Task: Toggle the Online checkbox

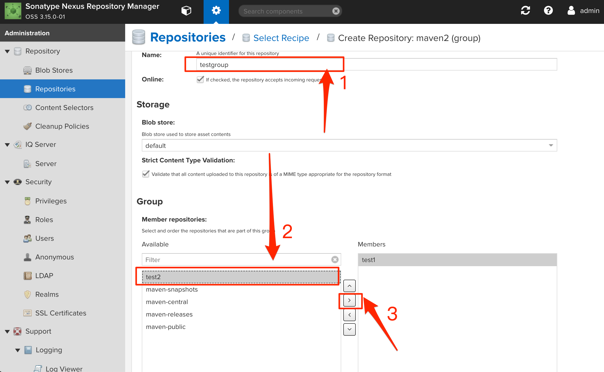Action: click(200, 79)
